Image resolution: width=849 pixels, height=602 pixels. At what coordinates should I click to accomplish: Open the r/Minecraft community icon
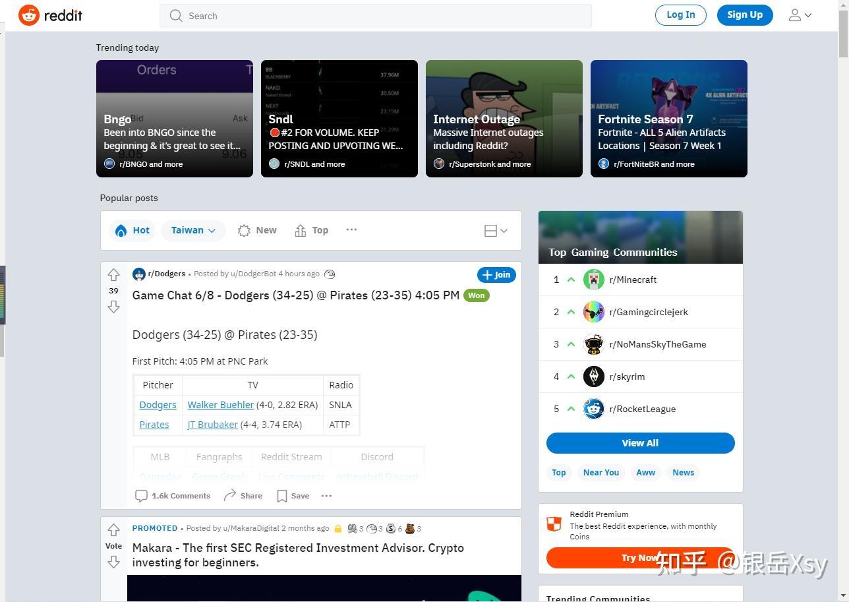click(x=593, y=280)
